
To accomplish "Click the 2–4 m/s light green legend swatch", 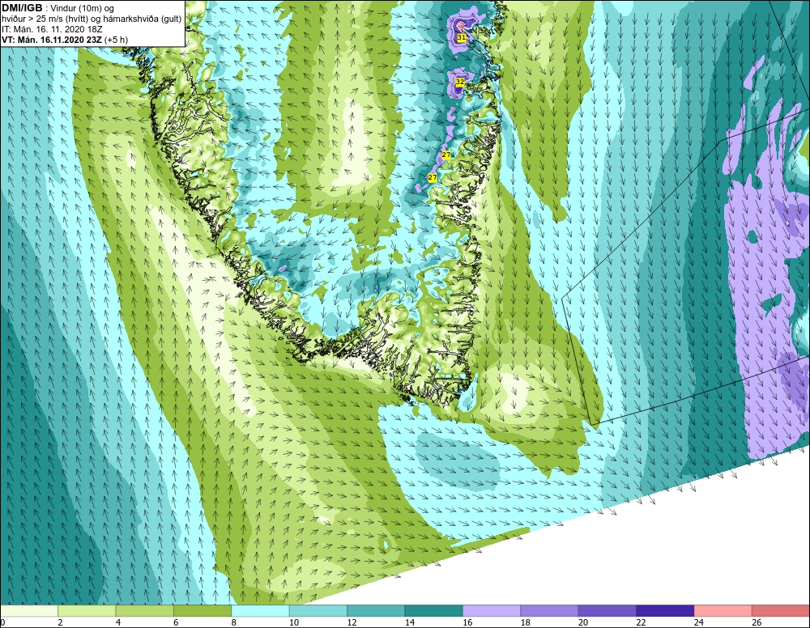I will (87, 611).
